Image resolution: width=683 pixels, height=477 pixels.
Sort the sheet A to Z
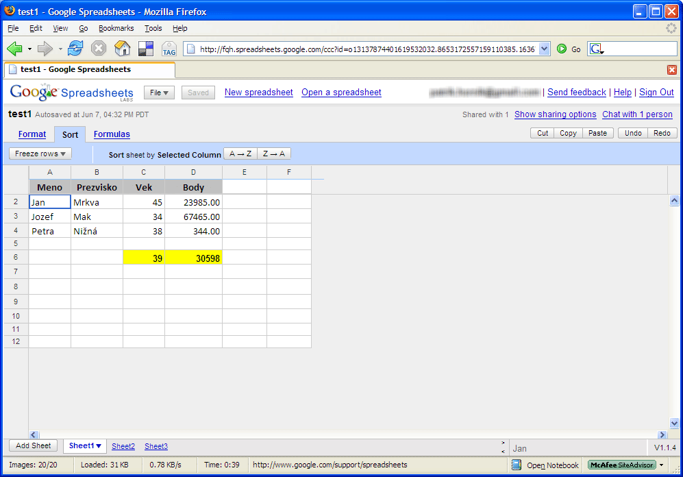(240, 154)
